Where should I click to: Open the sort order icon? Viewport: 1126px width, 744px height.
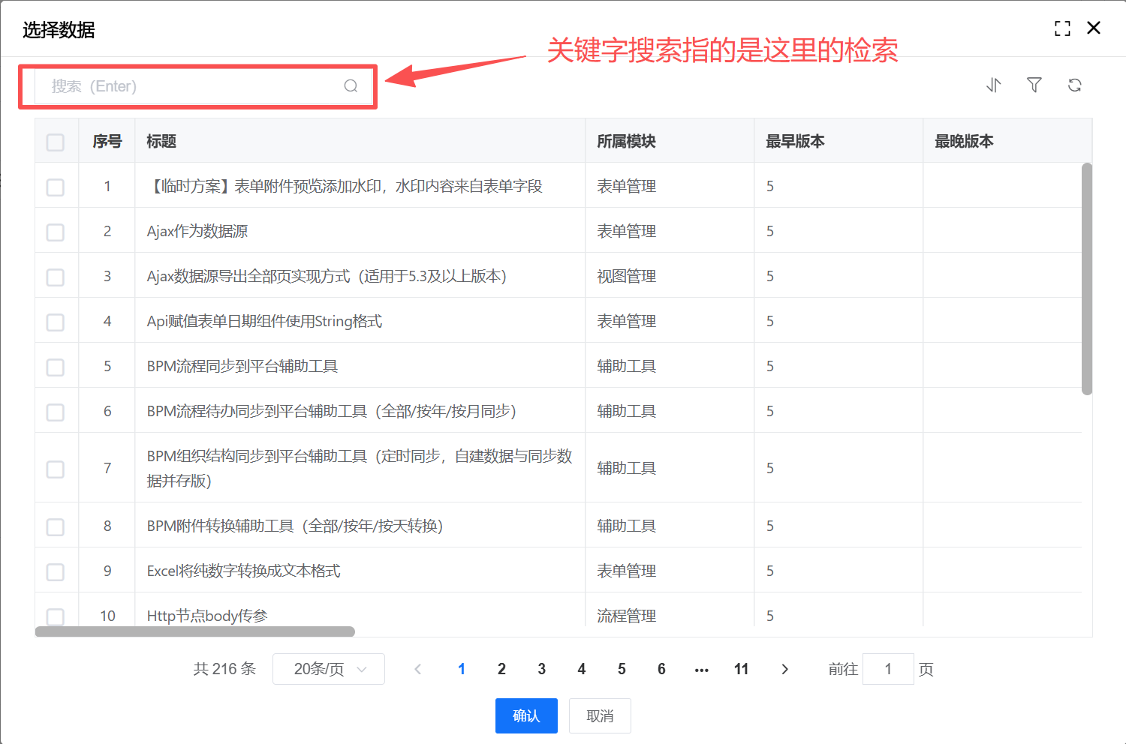[994, 85]
